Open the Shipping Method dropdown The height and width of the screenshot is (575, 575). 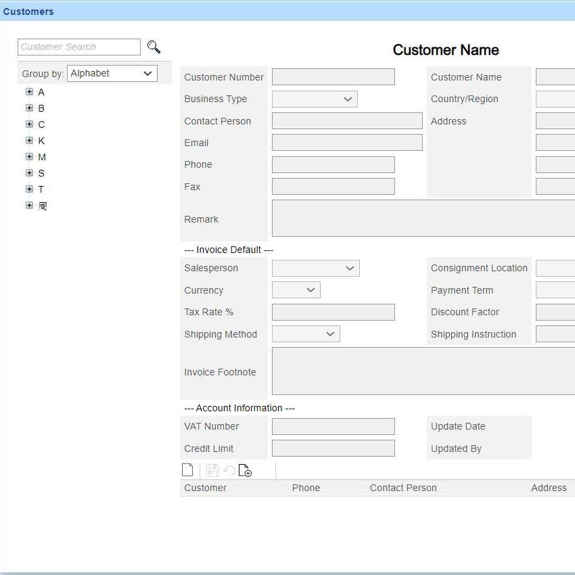(x=306, y=334)
